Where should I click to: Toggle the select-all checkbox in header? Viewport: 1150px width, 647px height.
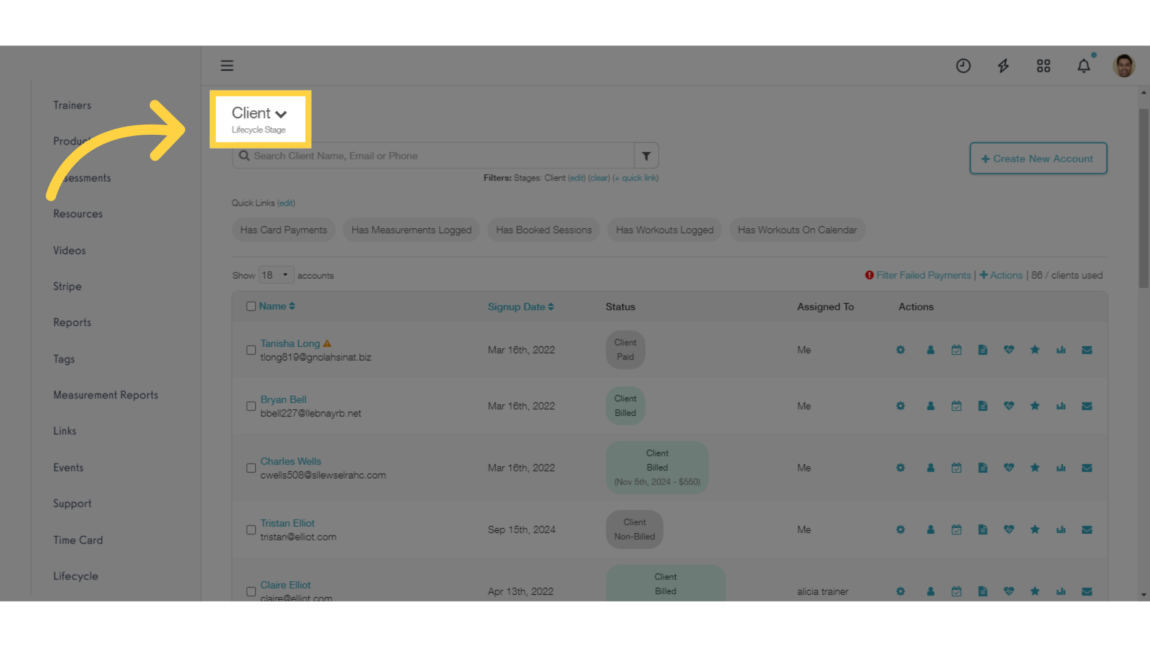251,307
